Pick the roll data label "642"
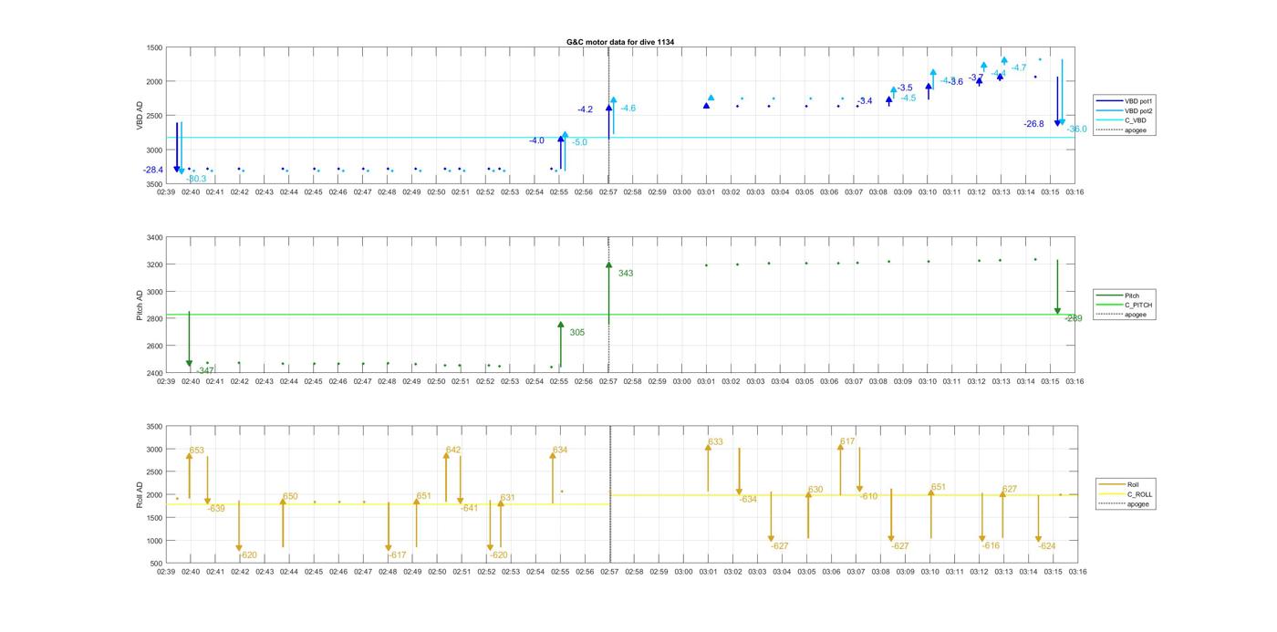Viewport: 1277px width, 632px height. 453,450
